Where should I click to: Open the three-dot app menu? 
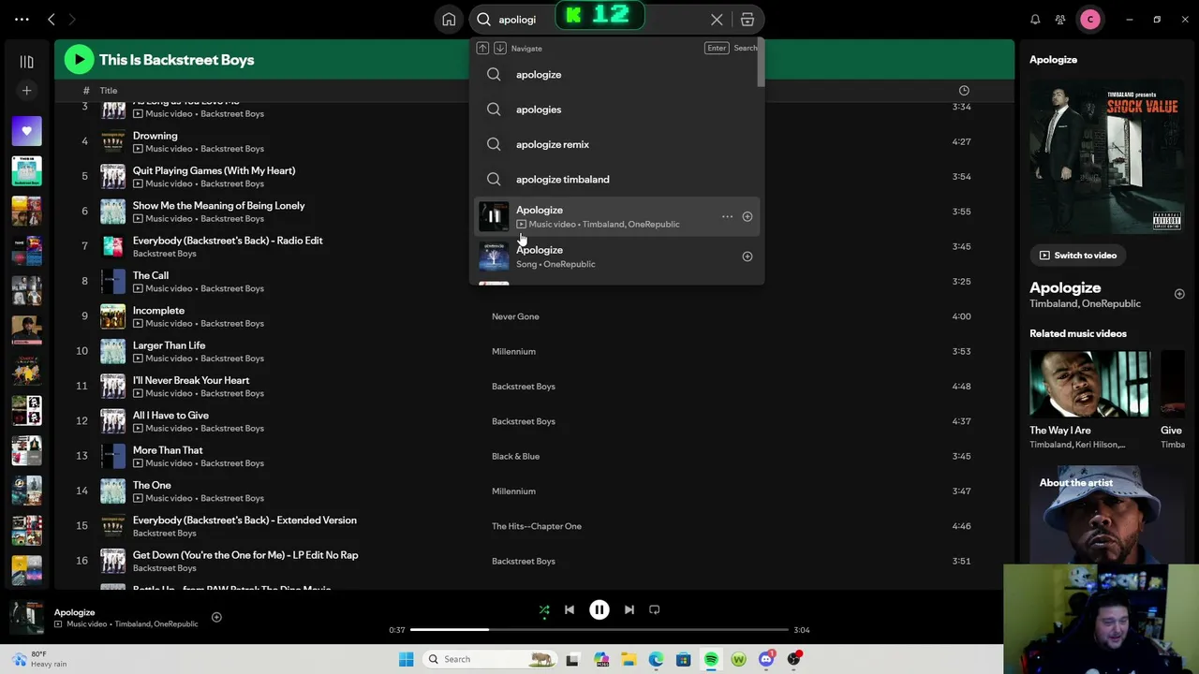click(22, 19)
